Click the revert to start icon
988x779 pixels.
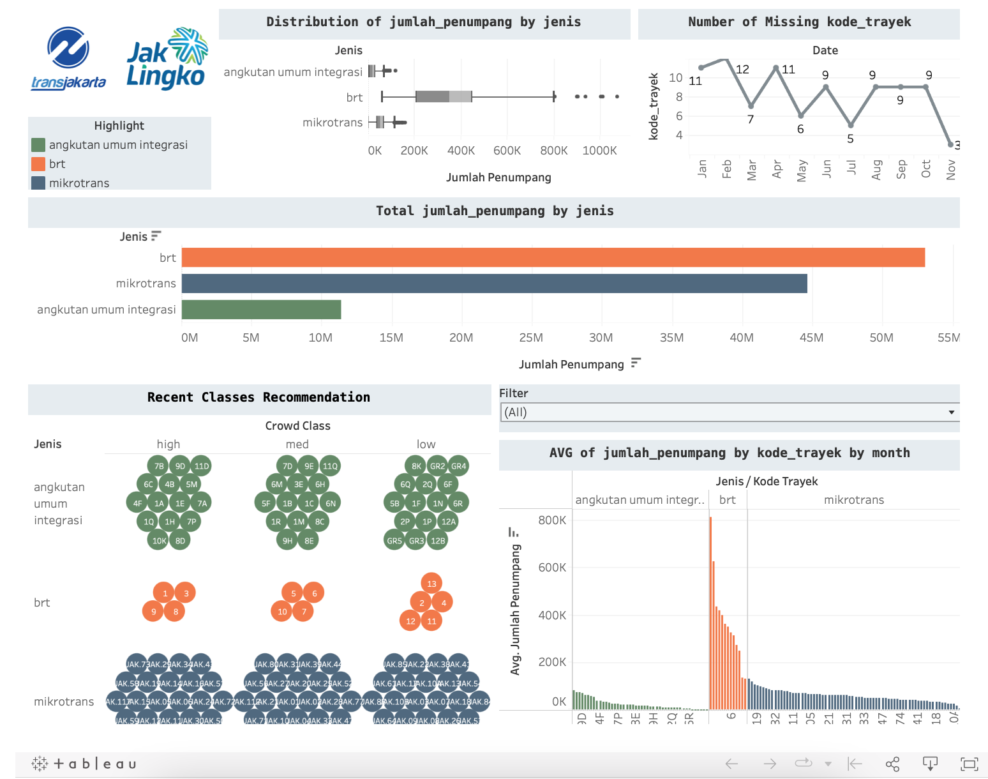point(855,764)
